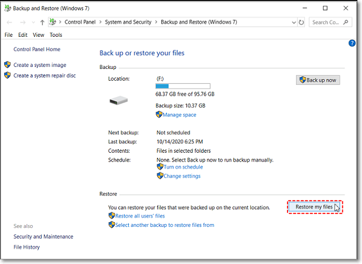Screen dimensions: 362x264
Task: Click the Up arrow navigation icon
Action: click(x=42, y=22)
